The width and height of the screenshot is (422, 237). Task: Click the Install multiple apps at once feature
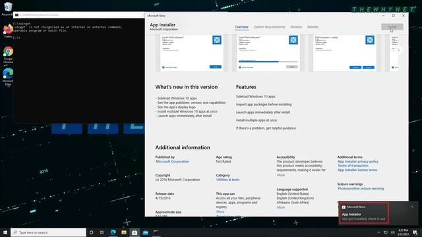point(256,120)
